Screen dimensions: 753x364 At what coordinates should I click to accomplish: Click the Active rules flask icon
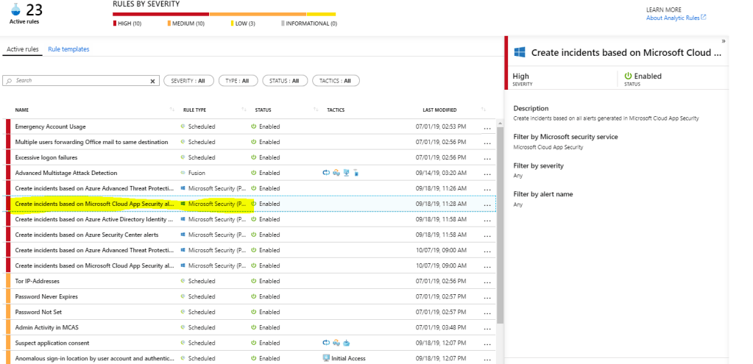[13, 10]
